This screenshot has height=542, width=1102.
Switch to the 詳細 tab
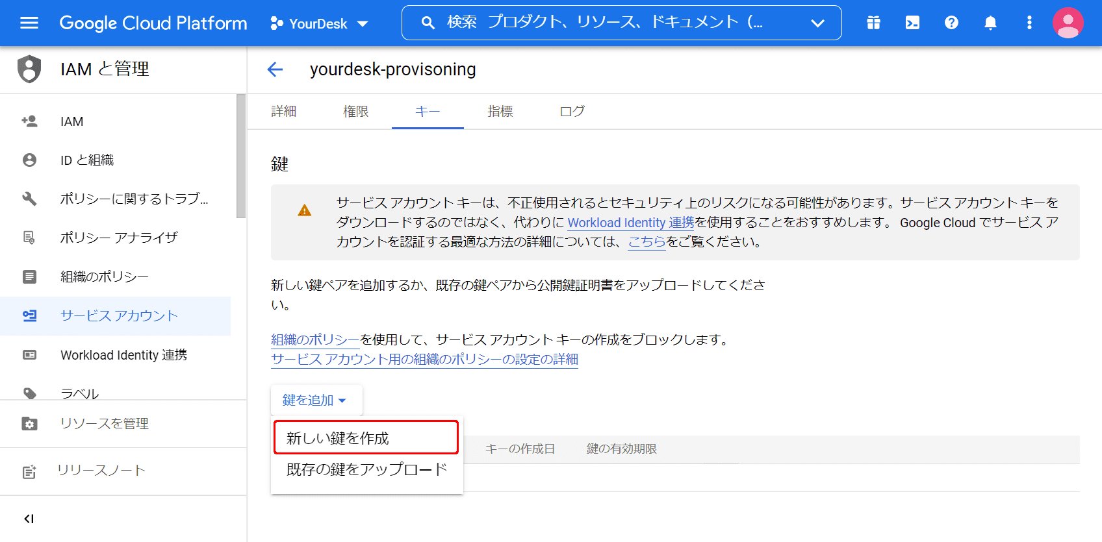click(284, 112)
